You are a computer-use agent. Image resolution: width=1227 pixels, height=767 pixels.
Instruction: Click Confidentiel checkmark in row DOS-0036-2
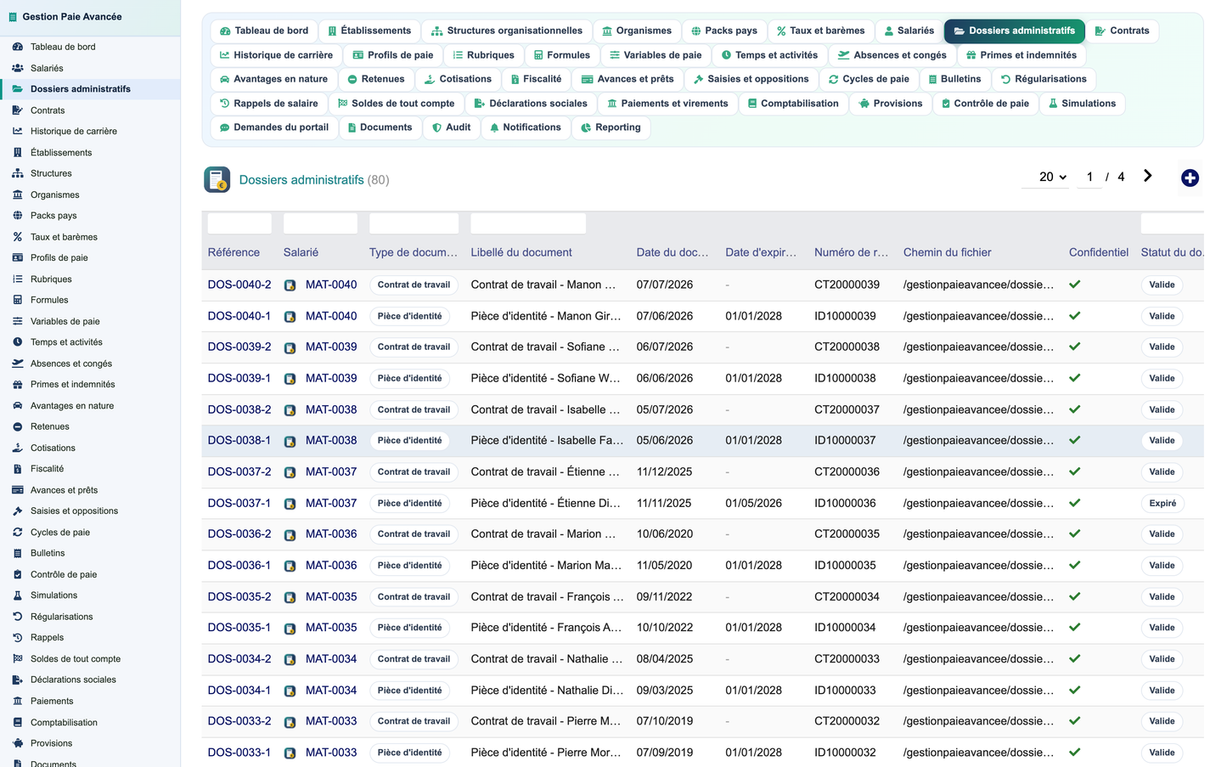pos(1074,533)
